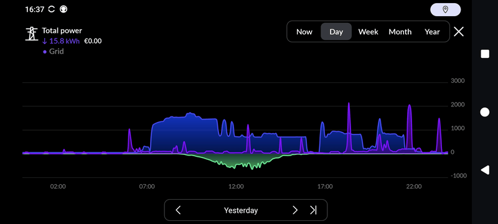
Task: Tap the round face icon in status bar
Action: [x=63, y=9]
